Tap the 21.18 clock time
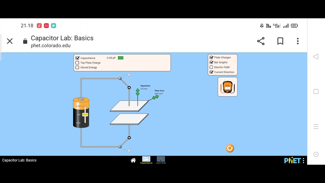Image resolution: width=325 pixels, height=183 pixels. point(27,26)
